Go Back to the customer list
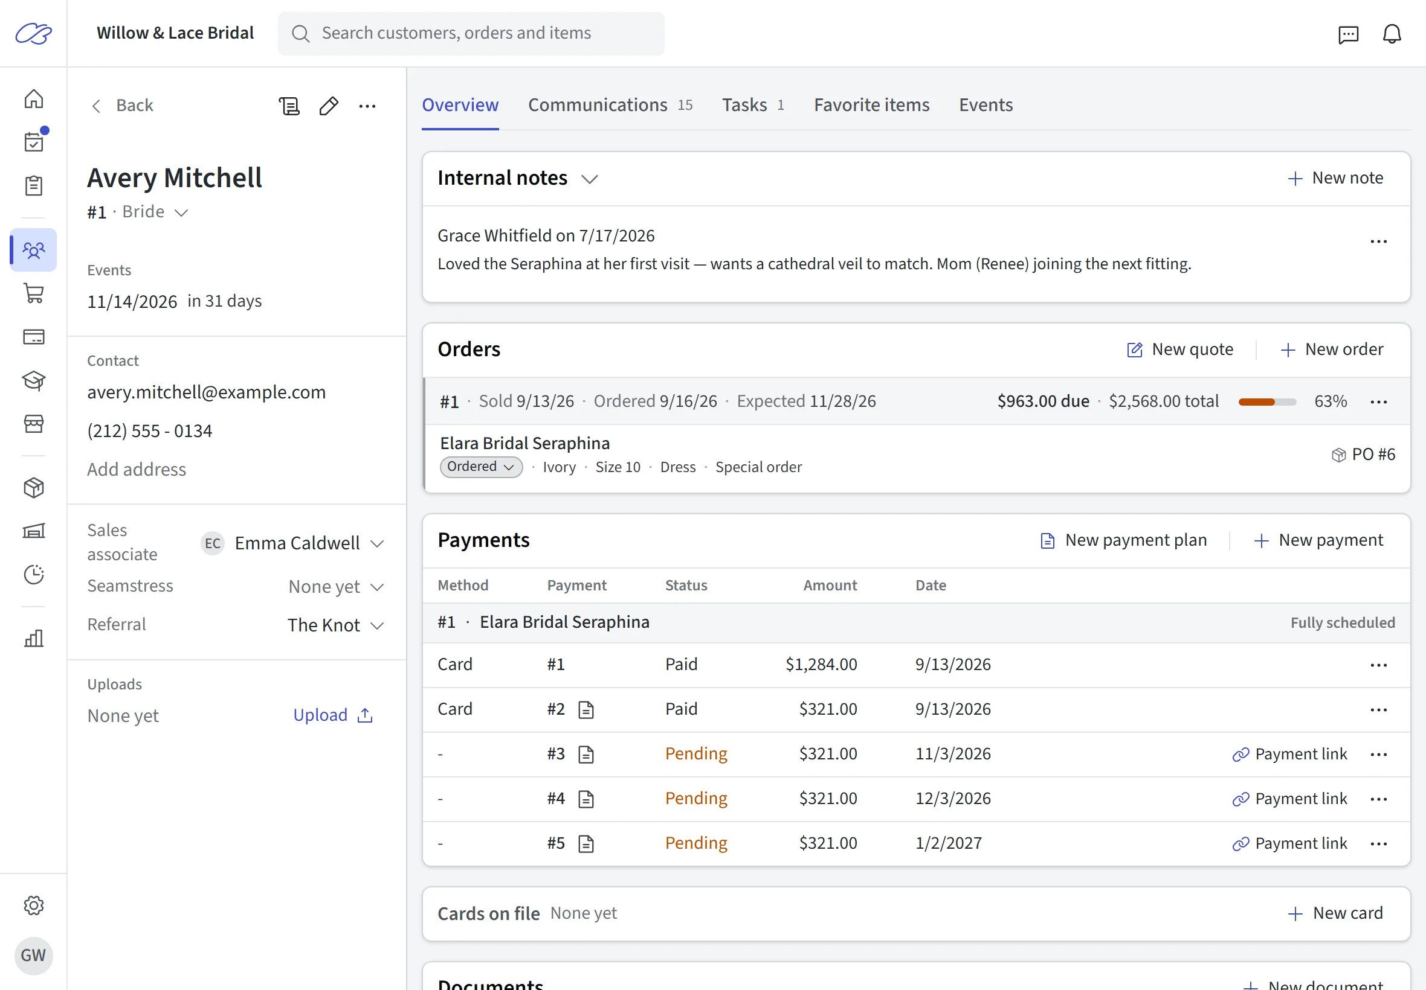Viewport: 1426px width, 990px height. pos(122,106)
